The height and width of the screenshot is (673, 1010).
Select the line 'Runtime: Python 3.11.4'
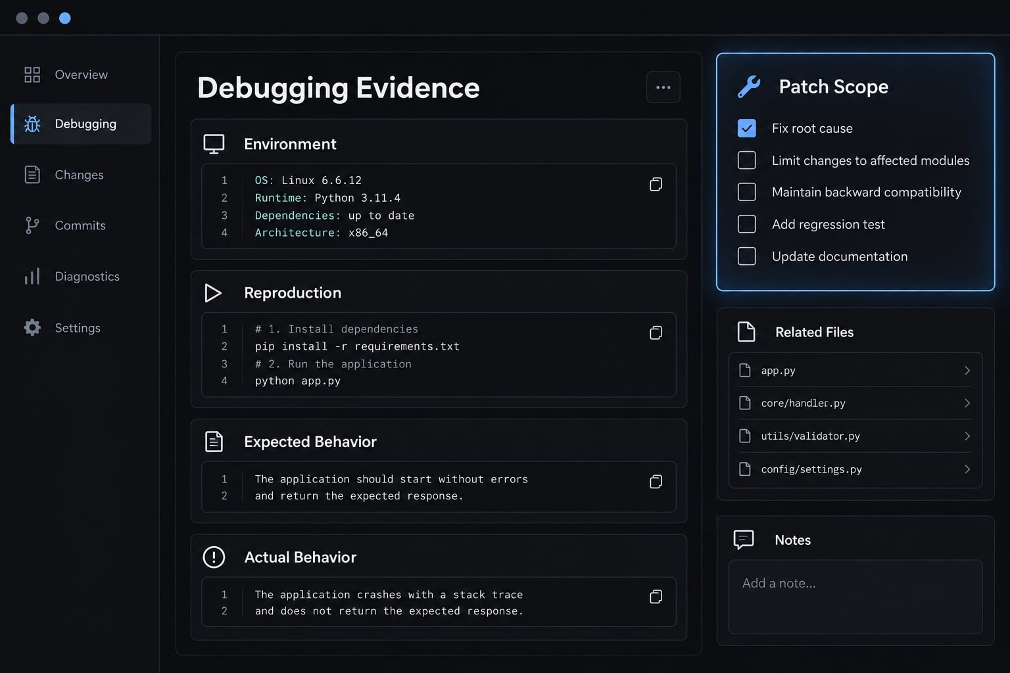click(x=327, y=198)
